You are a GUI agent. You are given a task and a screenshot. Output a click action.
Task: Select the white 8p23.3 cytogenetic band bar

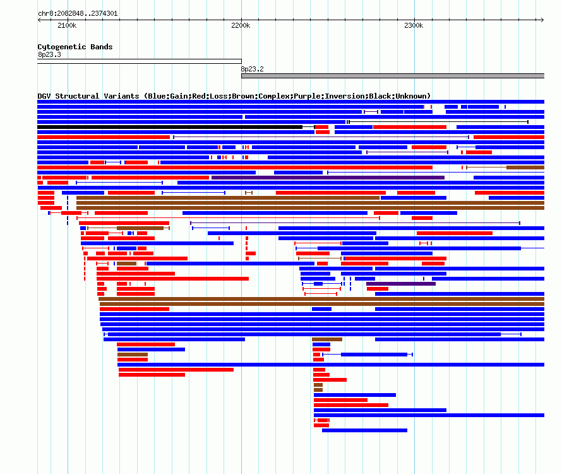[x=140, y=61]
